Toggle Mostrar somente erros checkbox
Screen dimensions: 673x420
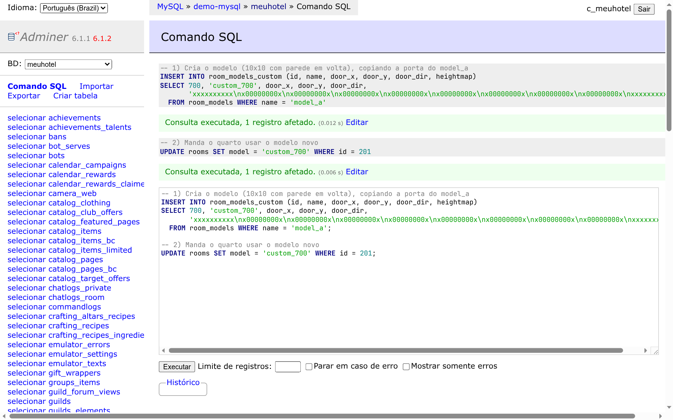click(406, 366)
